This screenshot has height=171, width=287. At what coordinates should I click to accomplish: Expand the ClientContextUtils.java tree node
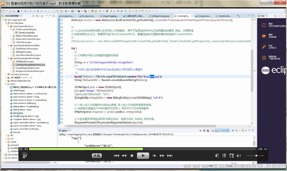[x=12, y=30]
